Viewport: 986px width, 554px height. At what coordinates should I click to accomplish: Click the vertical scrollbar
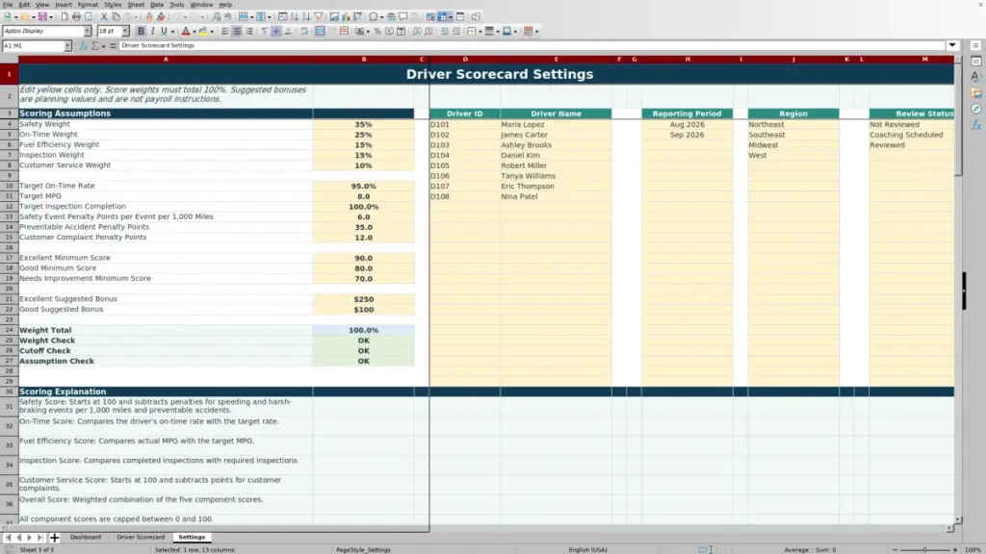pos(958,289)
